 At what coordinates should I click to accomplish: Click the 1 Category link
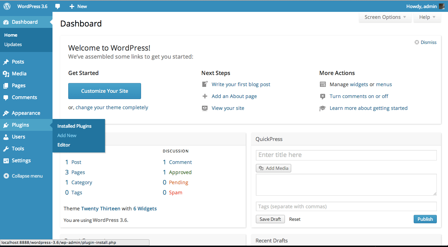79,182
